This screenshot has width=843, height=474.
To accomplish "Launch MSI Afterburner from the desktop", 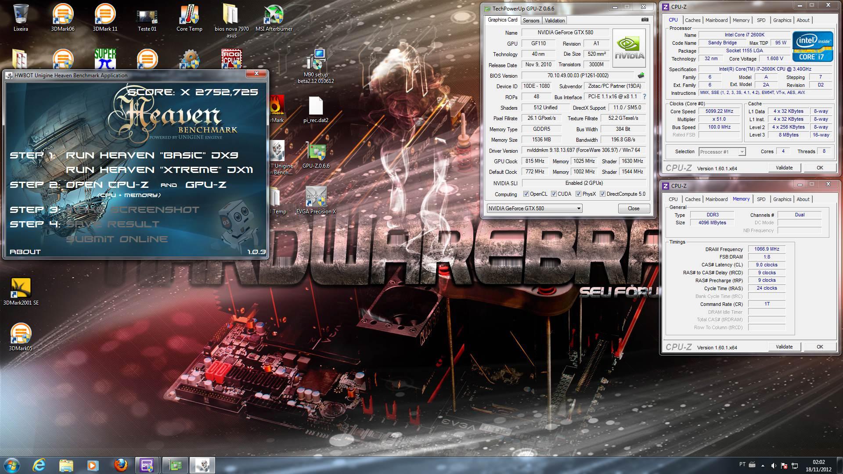I will click(274, 18).
